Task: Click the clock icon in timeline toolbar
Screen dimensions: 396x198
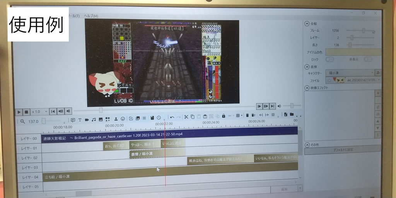Action: tap(159, 118)
